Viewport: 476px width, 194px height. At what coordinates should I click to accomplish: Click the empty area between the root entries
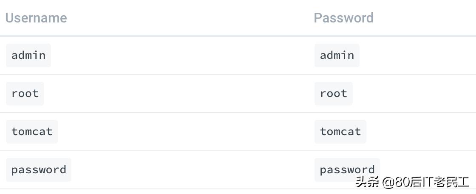tap(183, 93)
